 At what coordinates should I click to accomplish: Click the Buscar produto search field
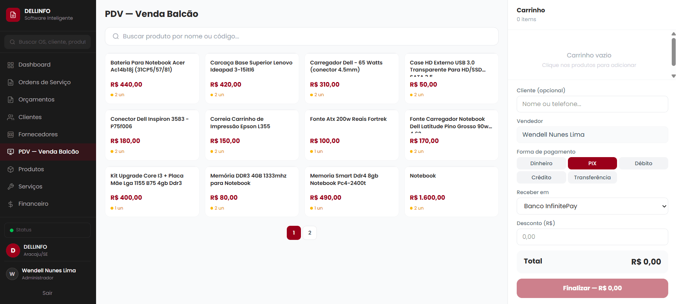pyautogui.click(x=302, y=36)
